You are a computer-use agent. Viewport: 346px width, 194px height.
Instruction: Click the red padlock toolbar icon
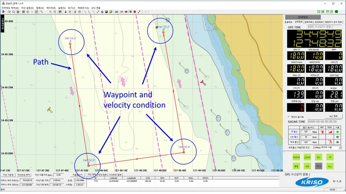75,12
